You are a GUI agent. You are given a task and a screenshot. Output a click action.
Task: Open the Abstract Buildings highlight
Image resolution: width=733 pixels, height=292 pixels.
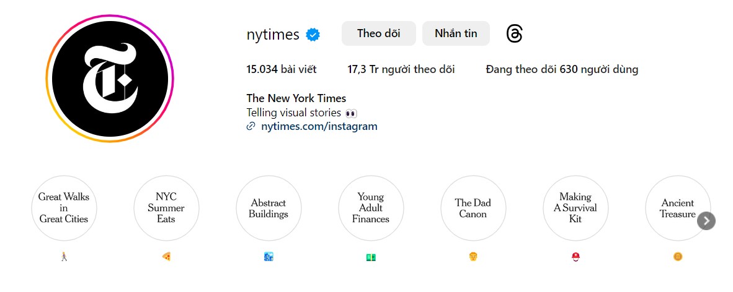269,208
